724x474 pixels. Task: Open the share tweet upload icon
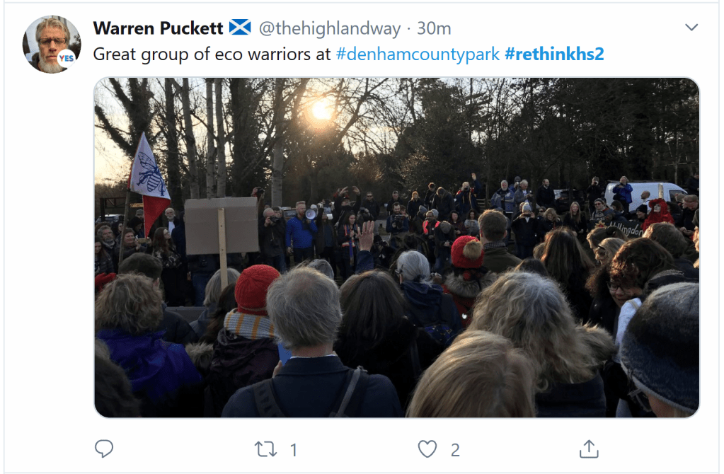click(589, 449)
